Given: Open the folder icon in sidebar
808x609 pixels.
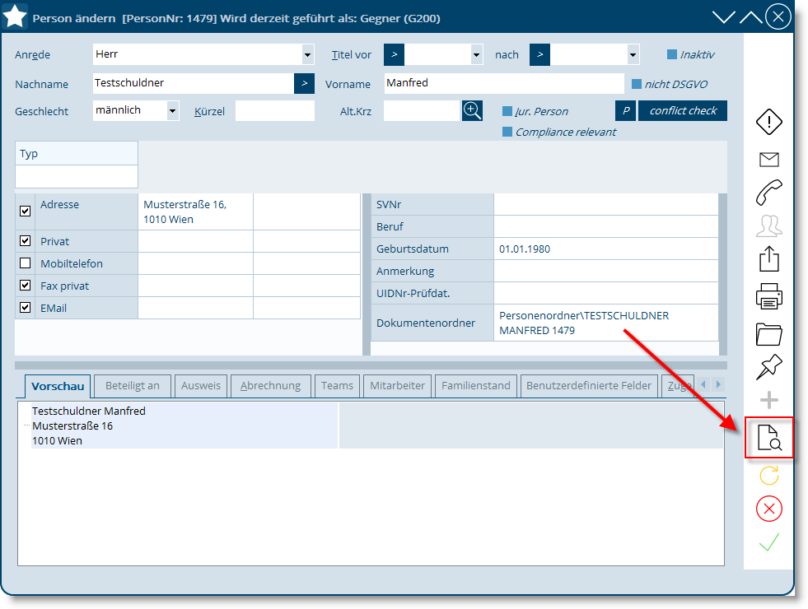Looking at the screenshot, I should tap(768, 333).
